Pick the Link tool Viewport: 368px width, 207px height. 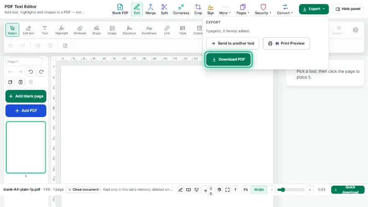pyautogui.click(x=167, y=30)
